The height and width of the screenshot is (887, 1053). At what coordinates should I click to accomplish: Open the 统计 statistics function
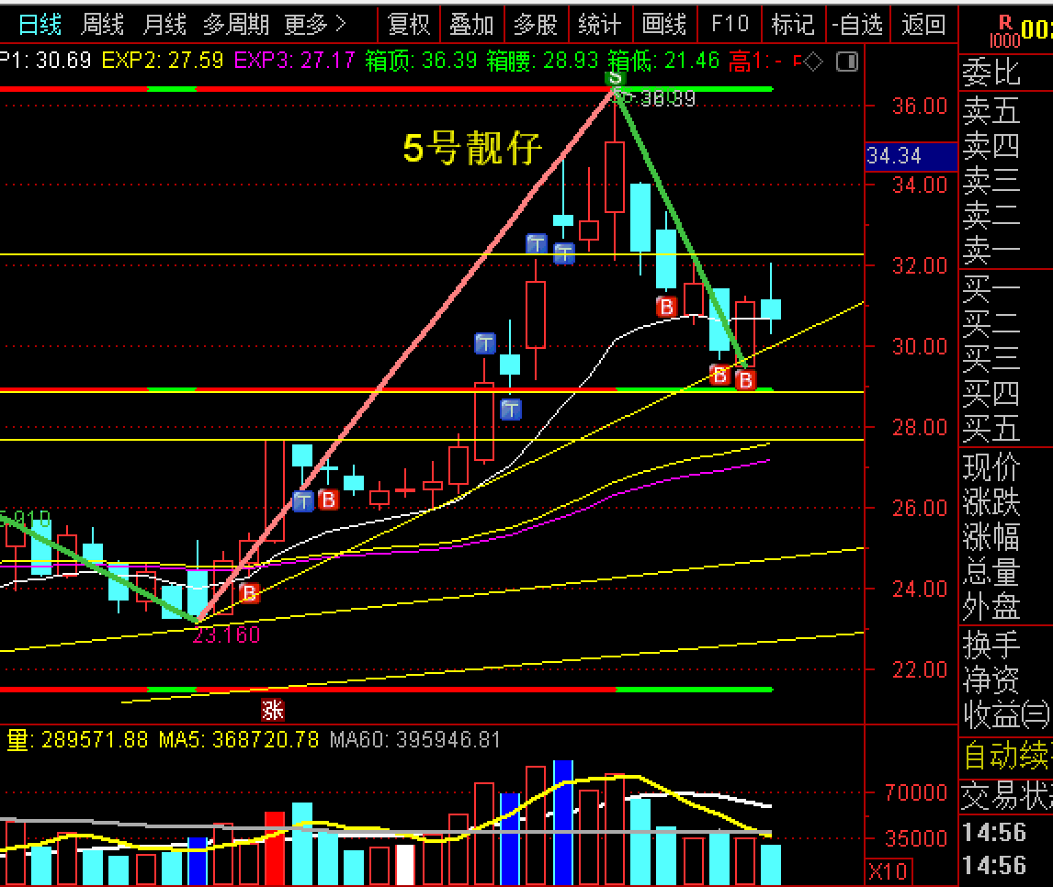pyautogui.click(x=599, y=25)
